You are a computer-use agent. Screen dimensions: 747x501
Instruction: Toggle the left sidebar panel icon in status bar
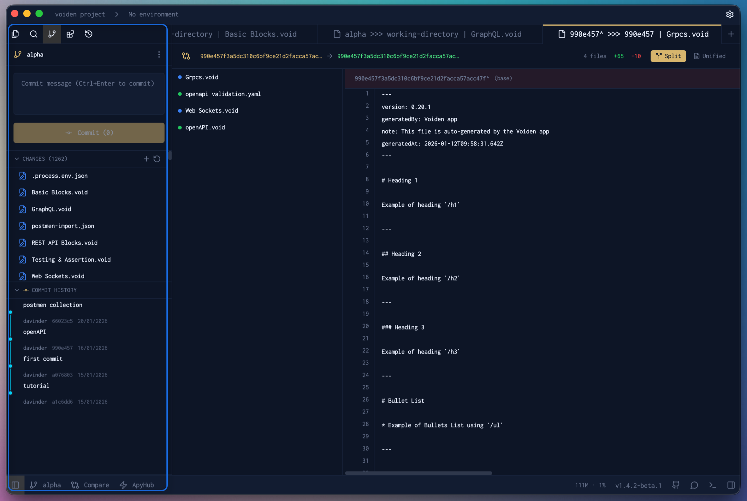(x=15, y=485)
